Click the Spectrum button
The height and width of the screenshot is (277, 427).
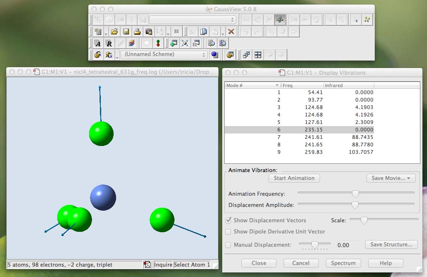343,263
